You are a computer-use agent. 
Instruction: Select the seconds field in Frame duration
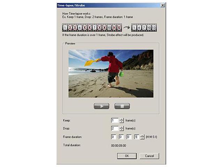(129, 137)
